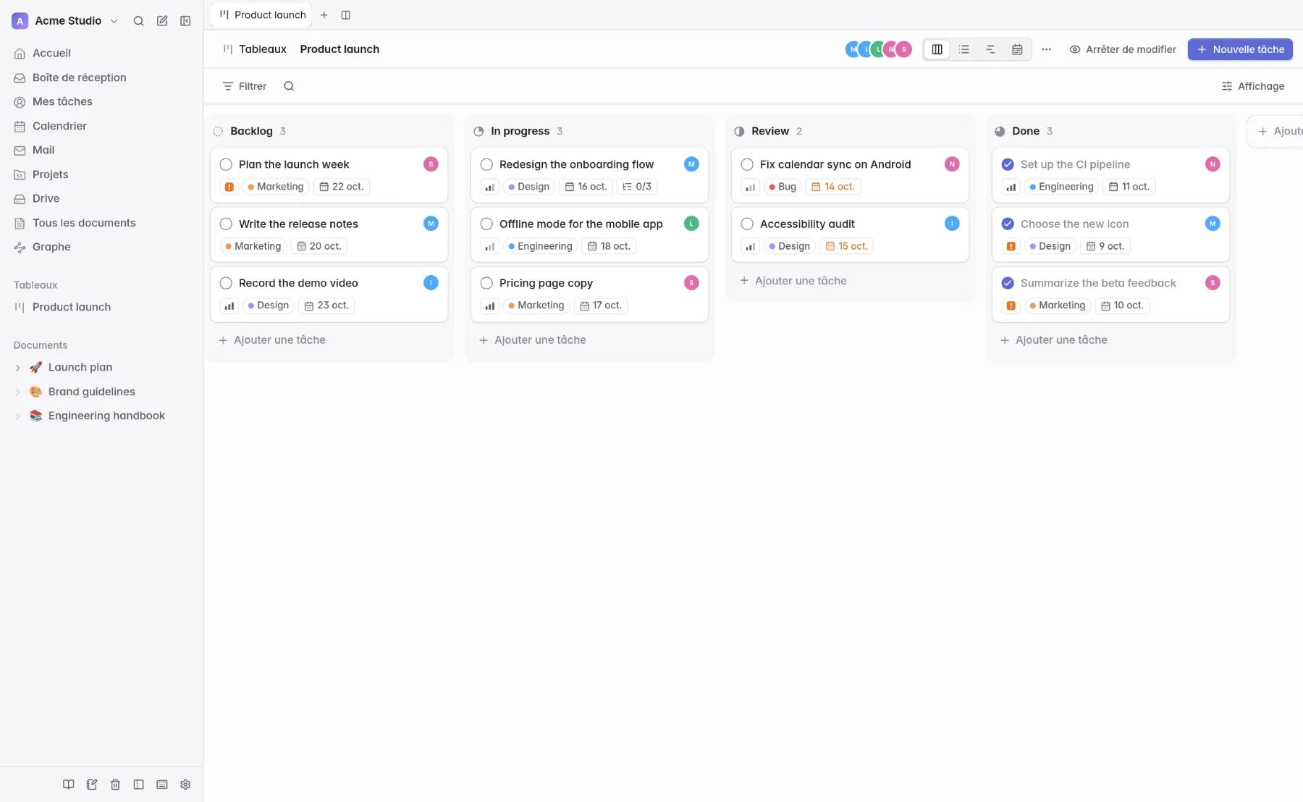Complete the Pricing page copy task

[x=486, y=283]
